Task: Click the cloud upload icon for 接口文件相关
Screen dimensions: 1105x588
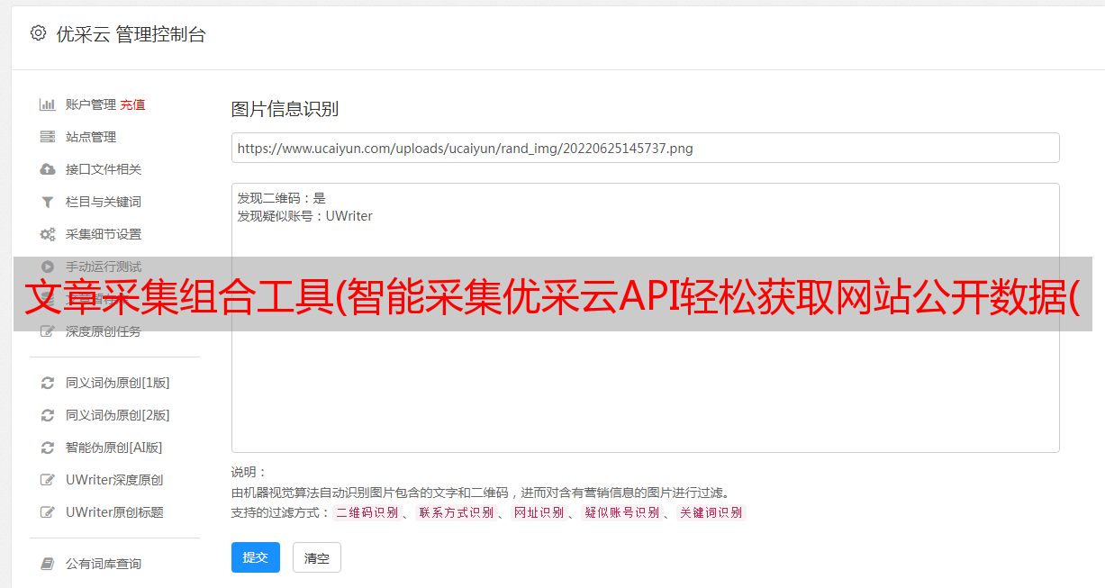Action: 48,169
